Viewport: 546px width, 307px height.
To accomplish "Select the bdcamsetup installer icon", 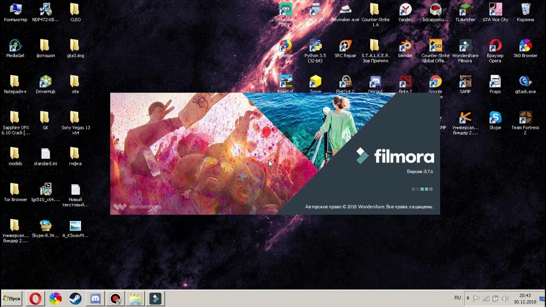I will 435,13.
